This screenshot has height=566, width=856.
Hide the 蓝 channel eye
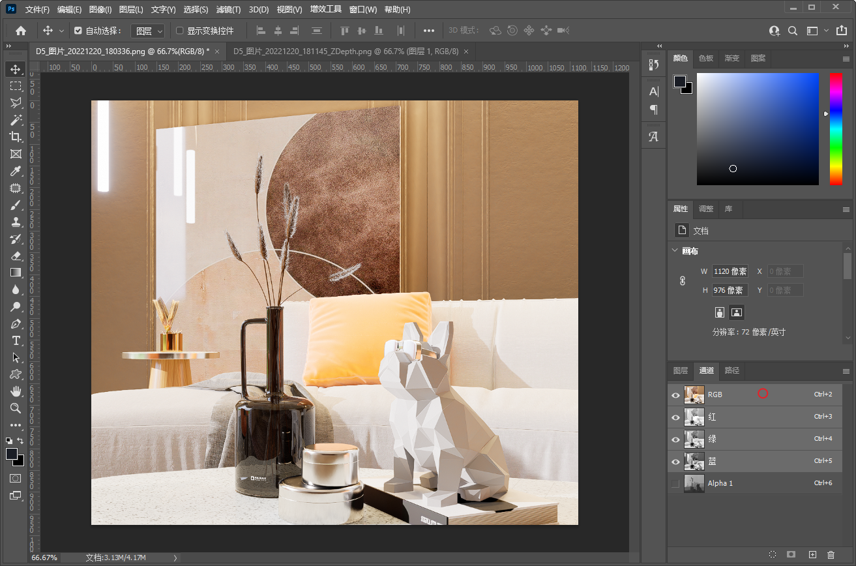pyautogui.click(x=675, y=462)
